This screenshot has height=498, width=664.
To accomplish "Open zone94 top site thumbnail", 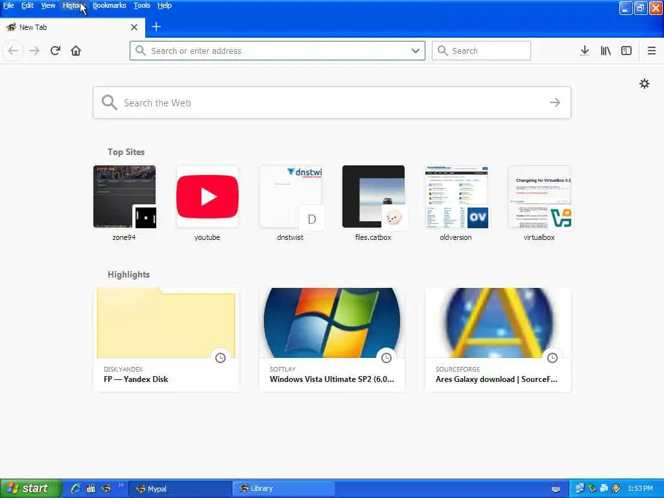I will 124,196.
